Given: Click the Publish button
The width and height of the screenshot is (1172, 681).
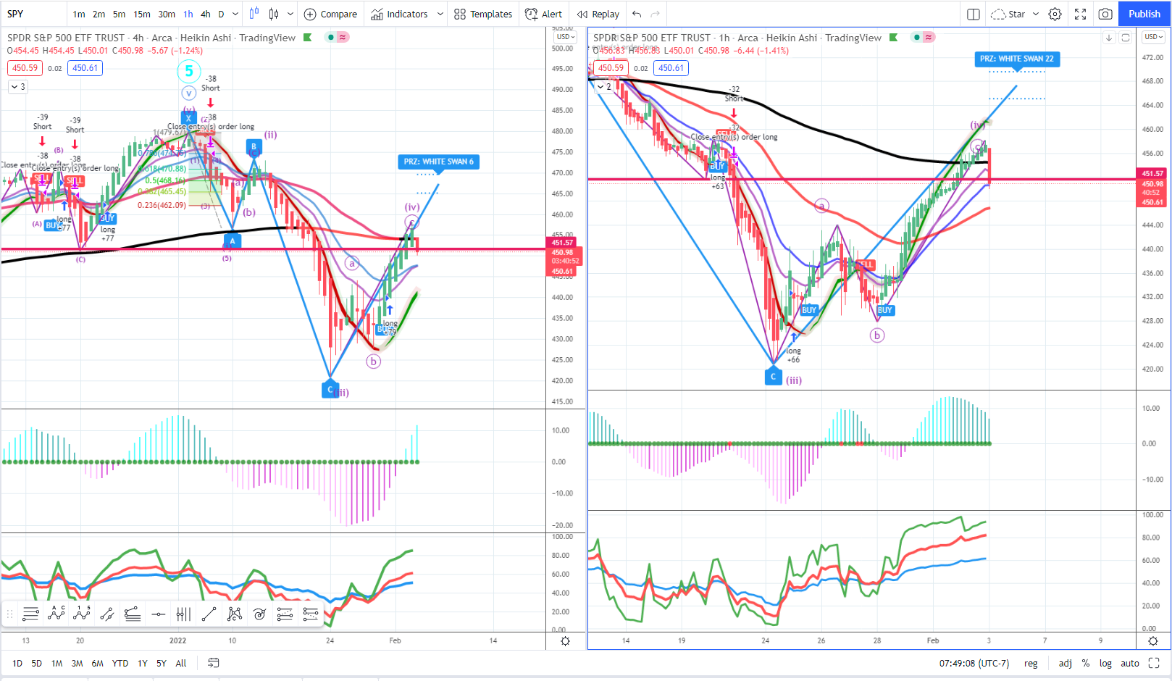Looking at the screenshot, I should [1144, 14].
